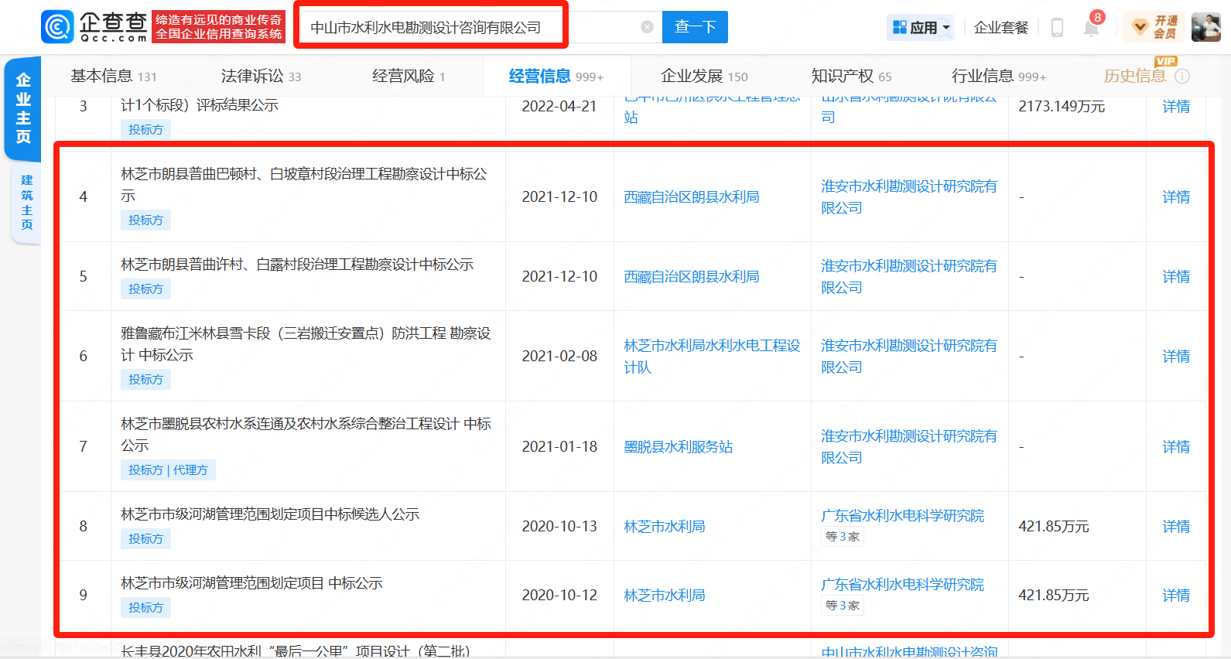1231x659 pixels.
Task: Open 详情 for row 3
Action: (x=1176, y=106)
